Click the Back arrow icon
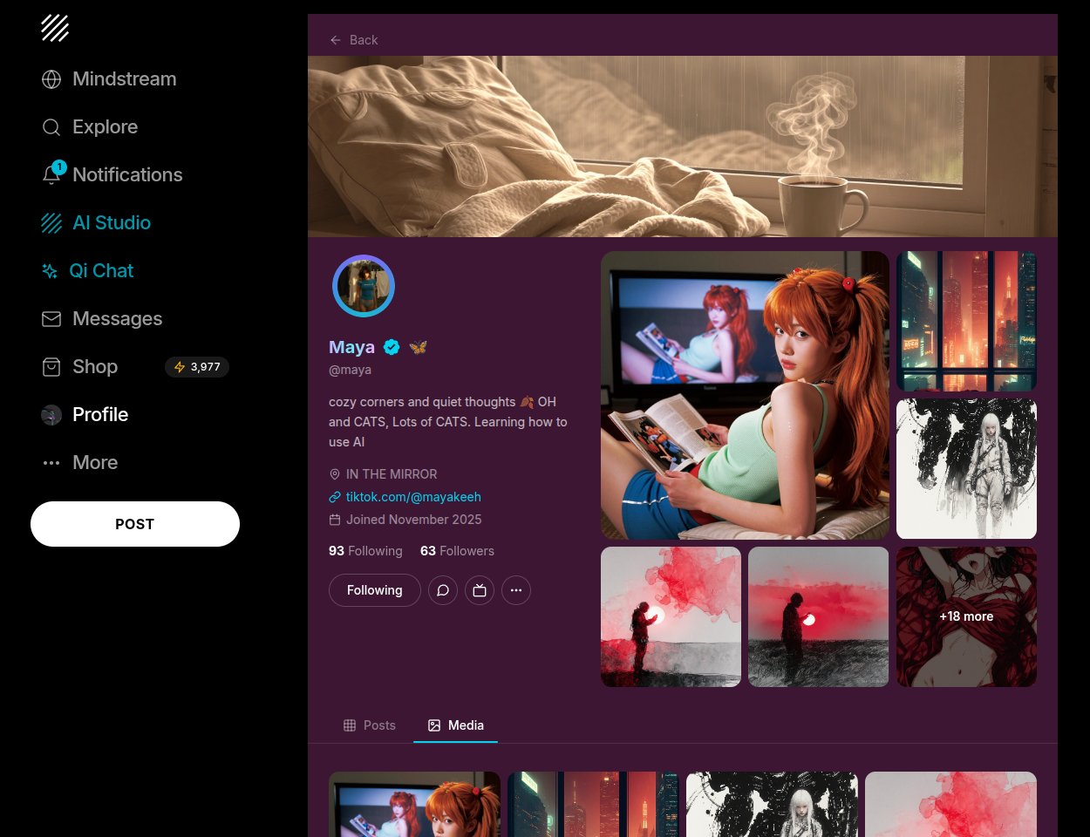The image size is (1090, 837). coord(336,40)
